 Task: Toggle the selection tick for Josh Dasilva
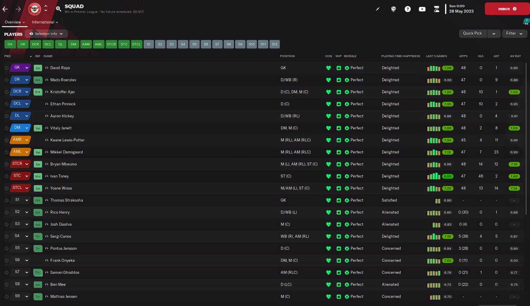pyautogui.click(x=7, y=224)
